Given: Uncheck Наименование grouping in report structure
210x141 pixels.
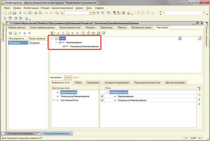Looking at the screenshot, I should point(60,42).
